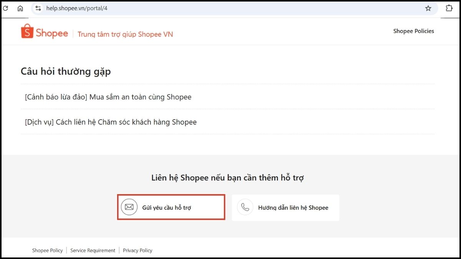
Task: Open the Privacy Policy footer link
Action: click(138, 251)
